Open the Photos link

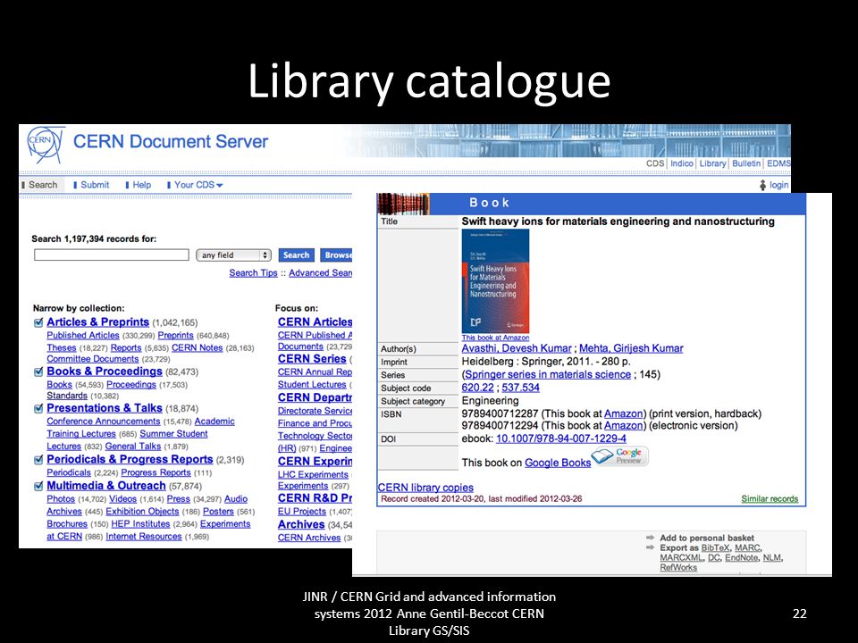tap(61, 498)
